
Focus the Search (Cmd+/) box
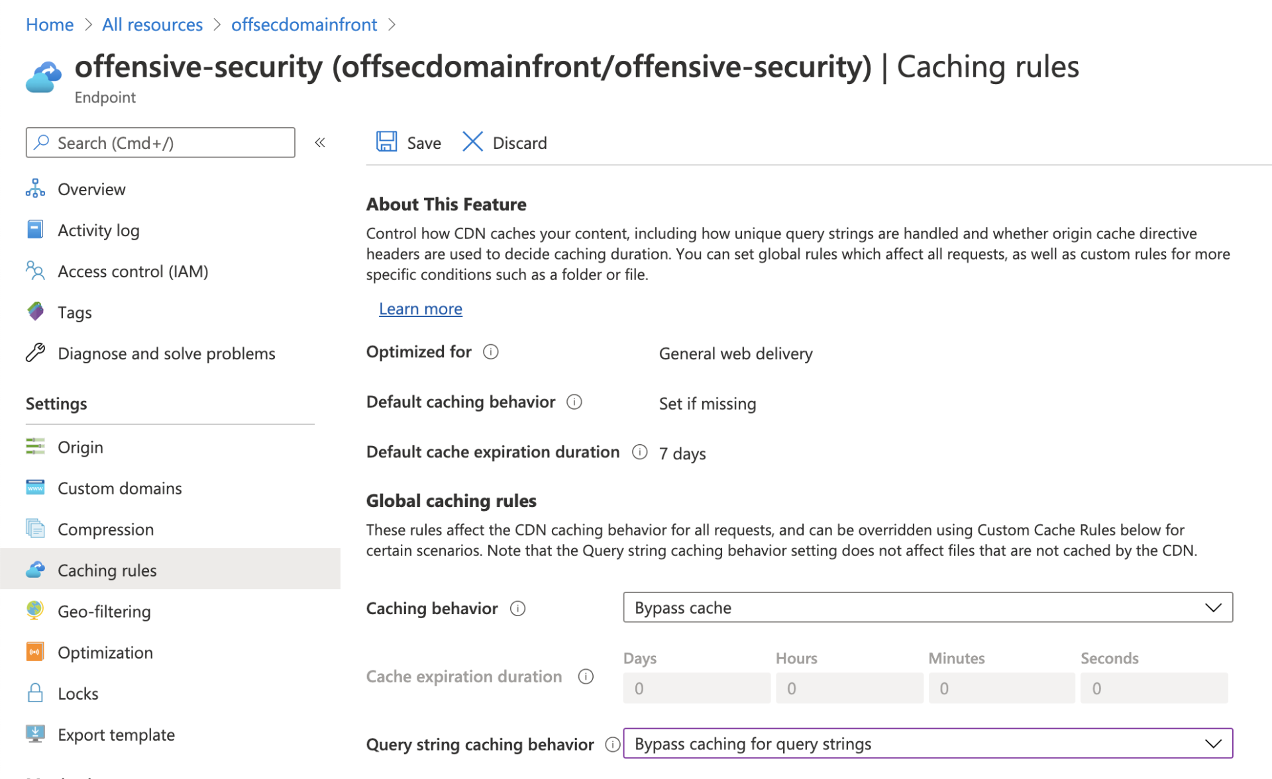(160, 142)
